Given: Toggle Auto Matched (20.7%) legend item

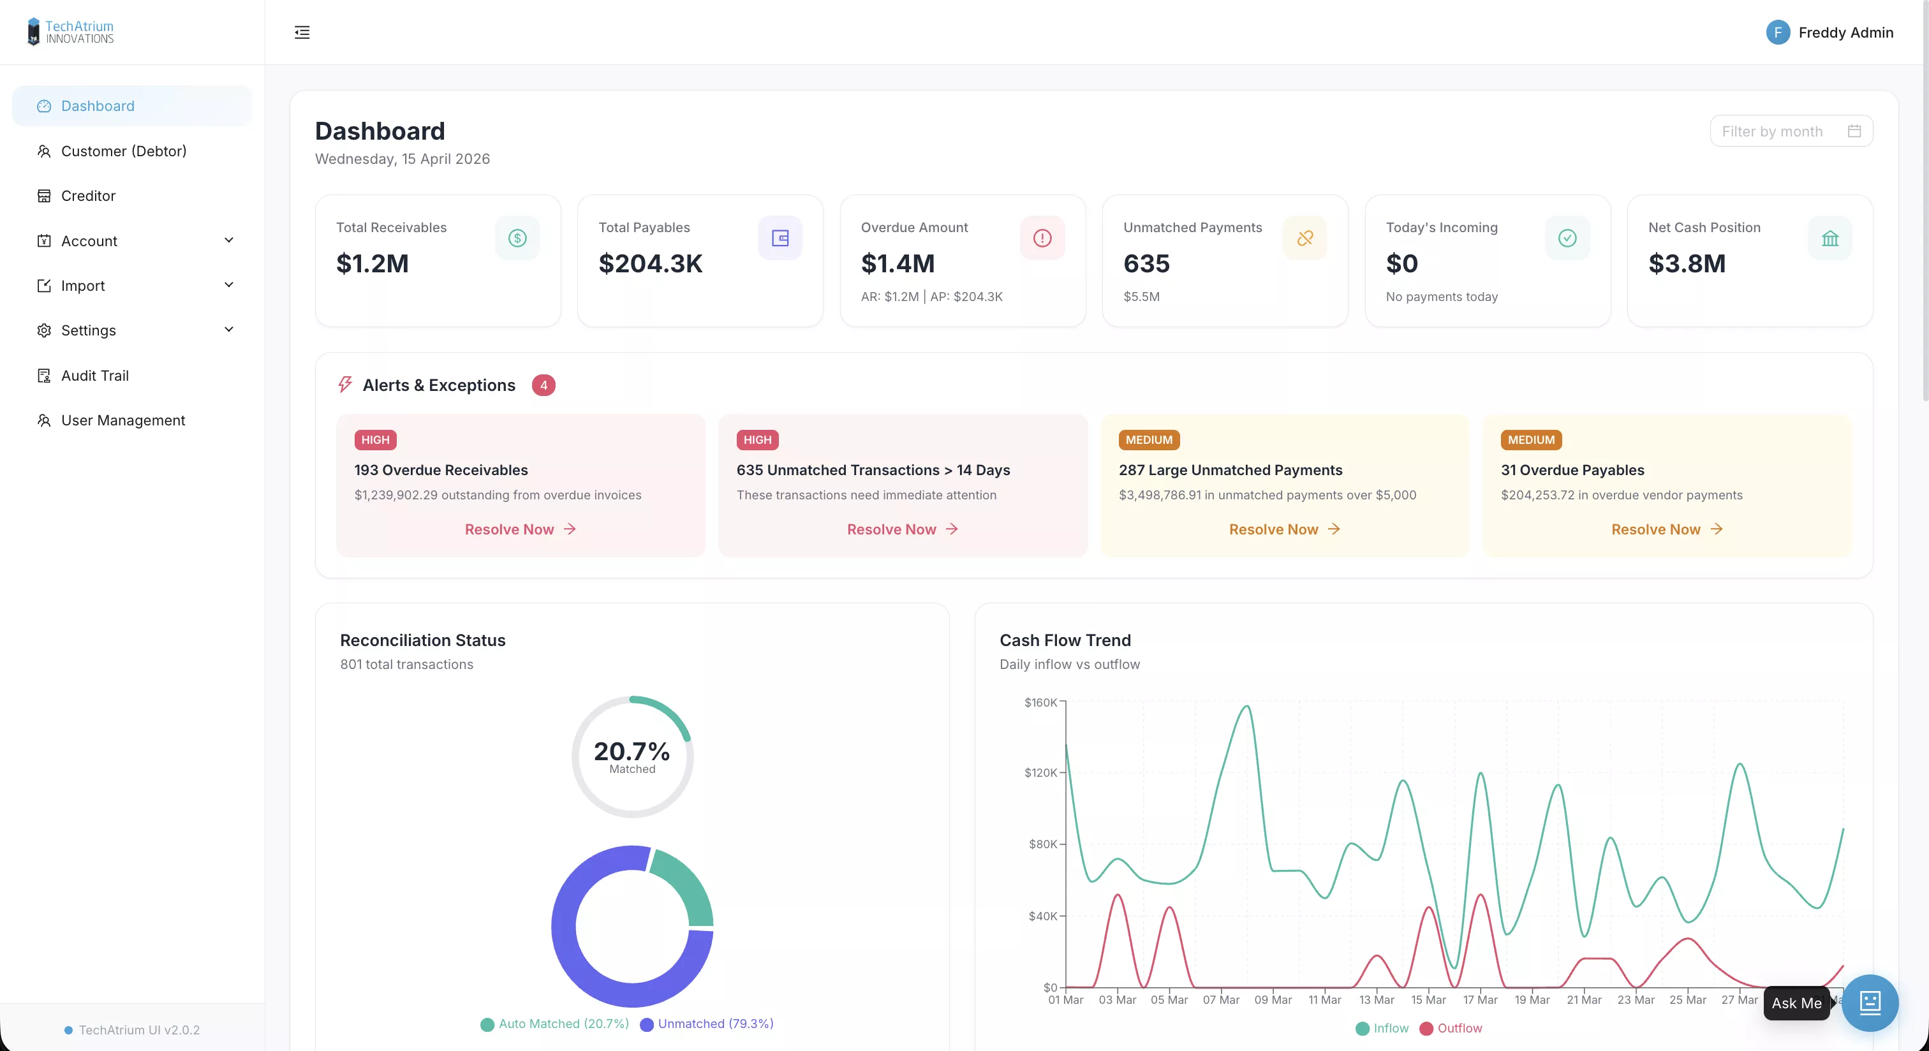Looking at the screenshot, I should tap(554, 1024).
